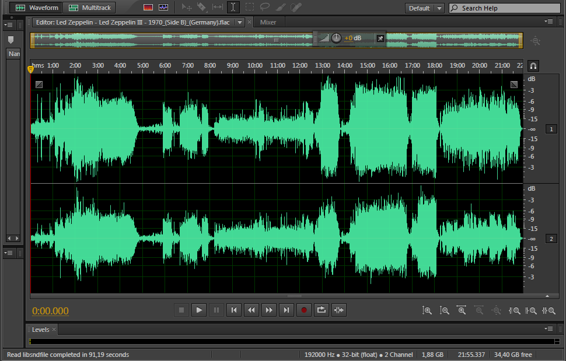Screen dimensions: 566x361
Task: Select the Paintbrush Selection tool
Action: click(x=281, y=7)
